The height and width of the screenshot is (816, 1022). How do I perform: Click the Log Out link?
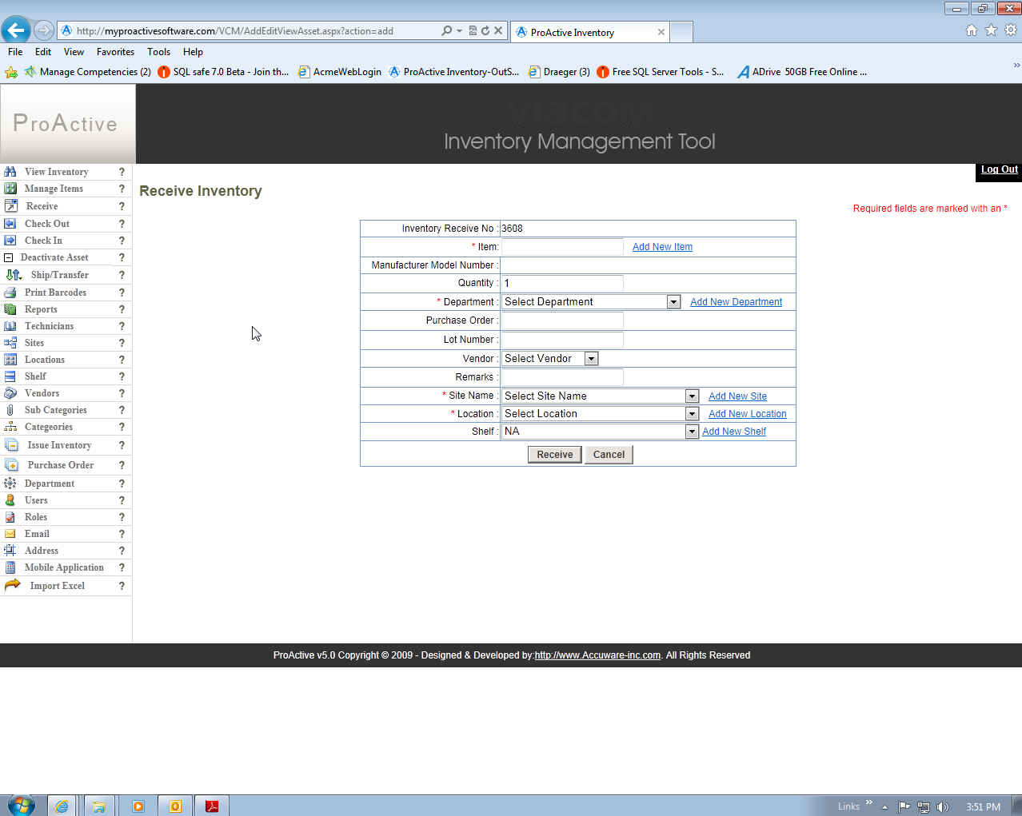999,169
